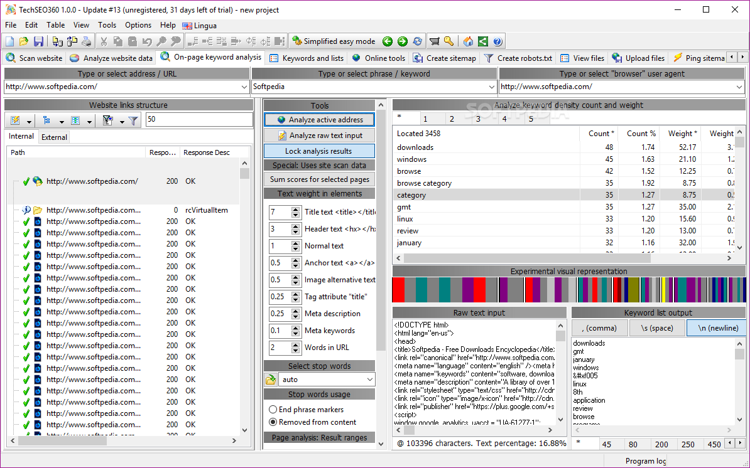Switch to Keywords and lists tab

[307, 58]
